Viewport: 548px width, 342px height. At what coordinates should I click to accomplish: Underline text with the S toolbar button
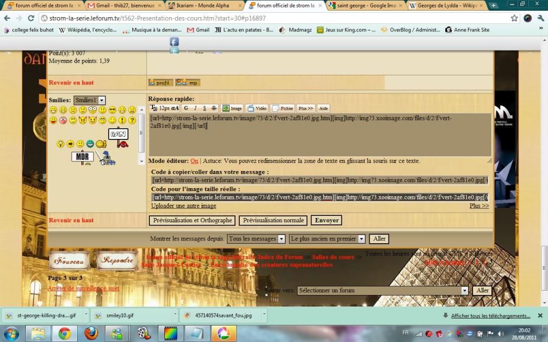(x=204, y=108)
